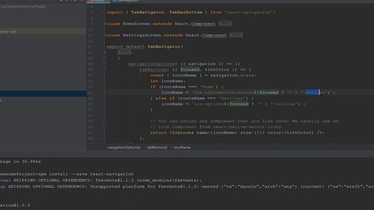The width and height of the screenshot is (374, 210).
Task: Expand the plus fold marker below TabNavigator line
Action: click(105, 52)
